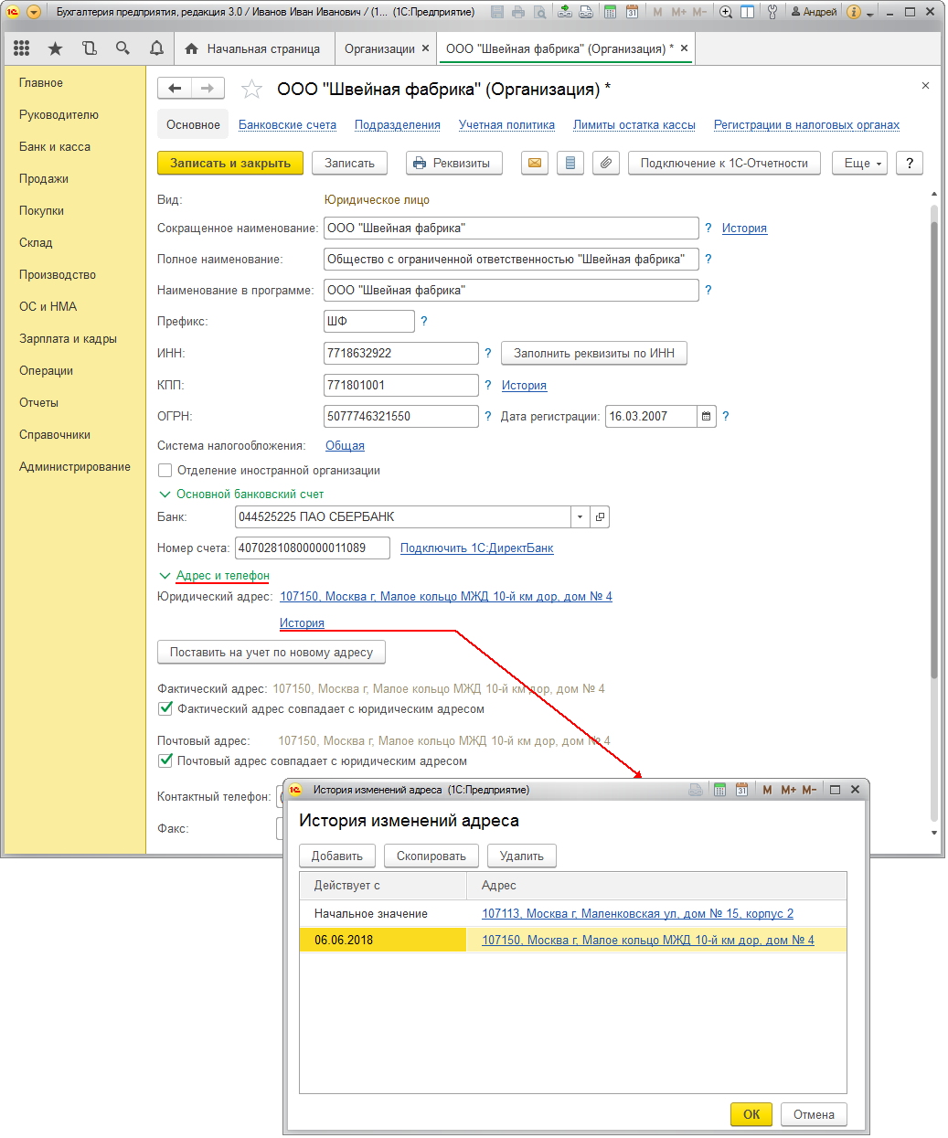Open Подразделения tab link
The height and width of the screenshot is (1138, 948).
(398, 125)
